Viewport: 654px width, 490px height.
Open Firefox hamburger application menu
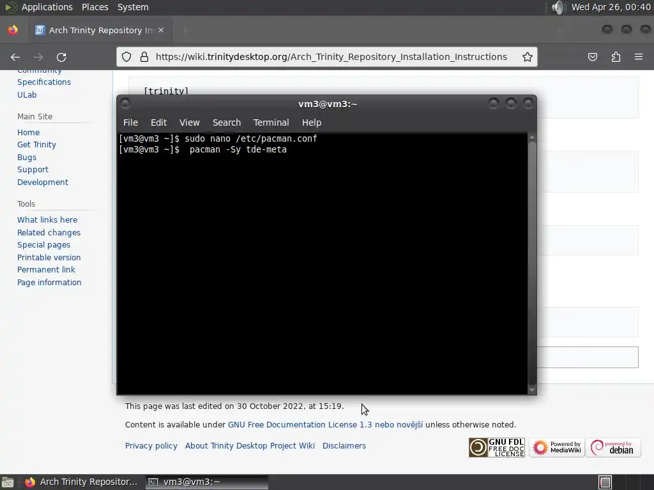coord(638,57)
